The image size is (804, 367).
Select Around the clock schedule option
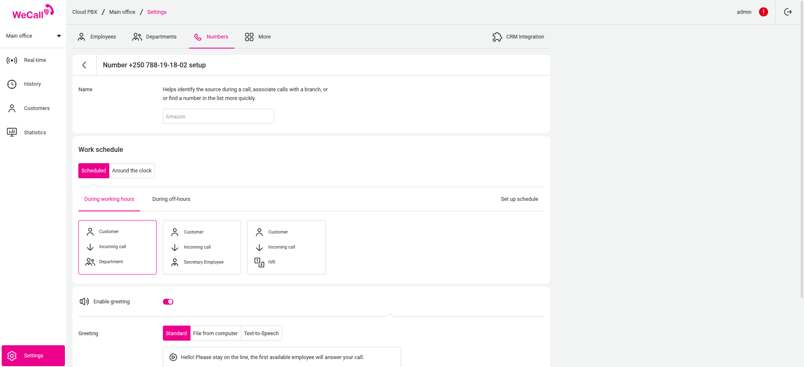click(x=132, y=171)
